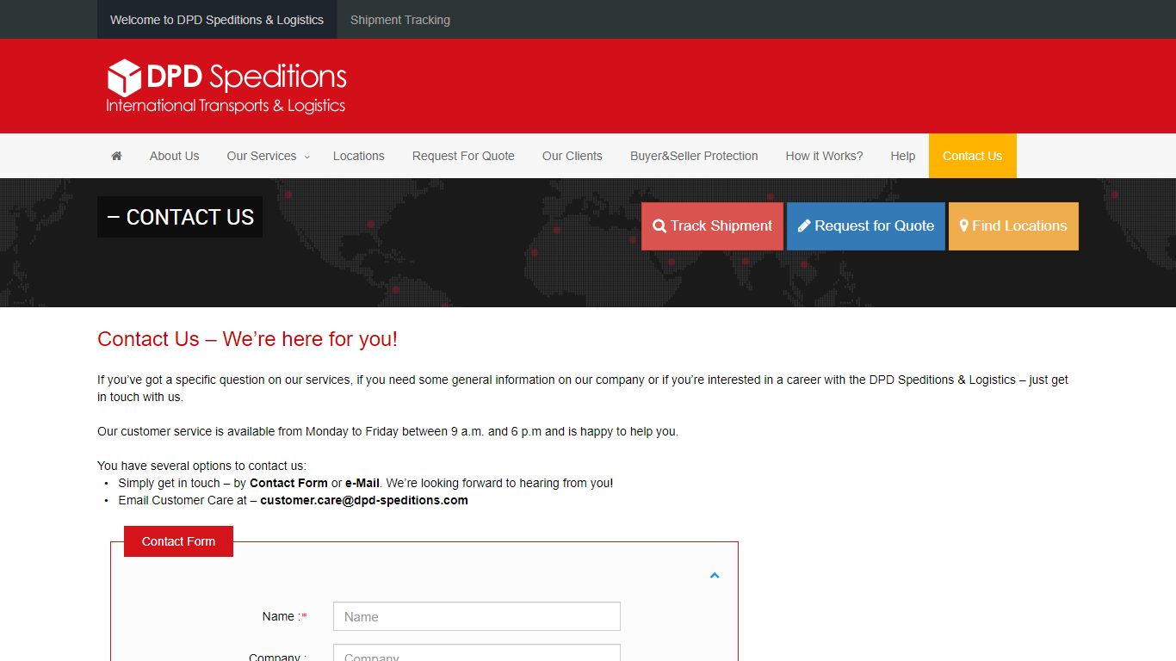Focus the Name input field

[476, 616]
